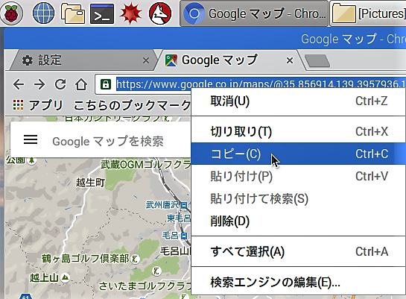
Task: Open the Google Maps hamburger menu
Action: (31, 140)
